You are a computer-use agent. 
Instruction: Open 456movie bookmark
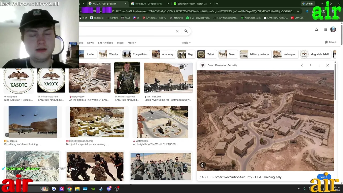176,18
